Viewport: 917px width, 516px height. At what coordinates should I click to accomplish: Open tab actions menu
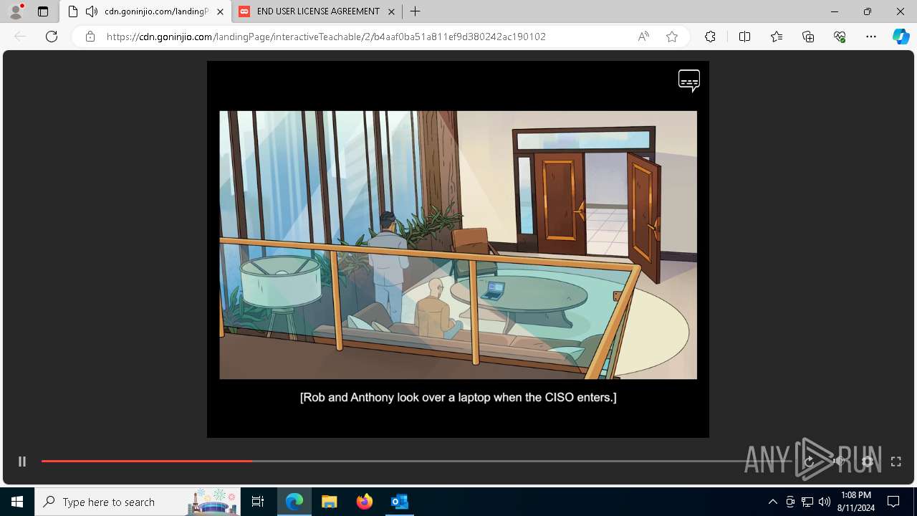pos(43,11)
